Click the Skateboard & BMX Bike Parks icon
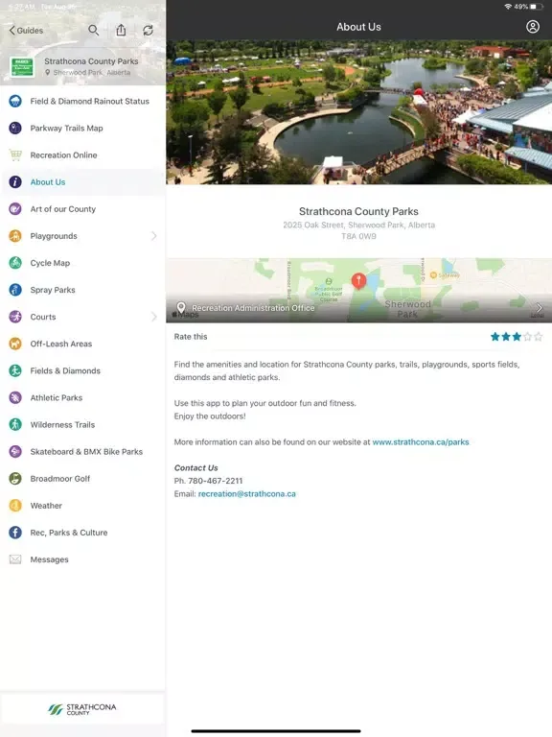552x737 pixels. pyautogui.click(x=15, y=451)
